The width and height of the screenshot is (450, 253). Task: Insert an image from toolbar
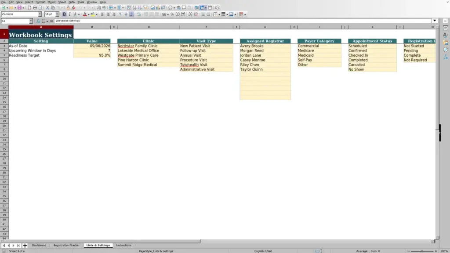click(152, 8)
